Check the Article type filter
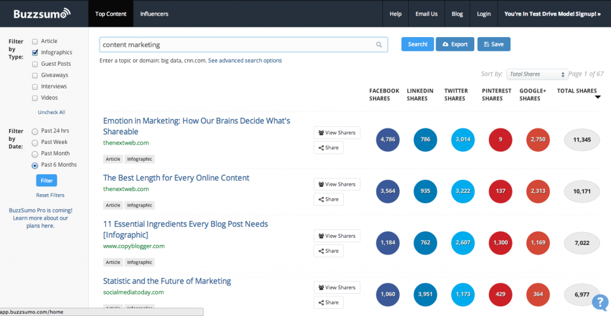The width and height of the screenshot is (611, 316). pos(35,41)
